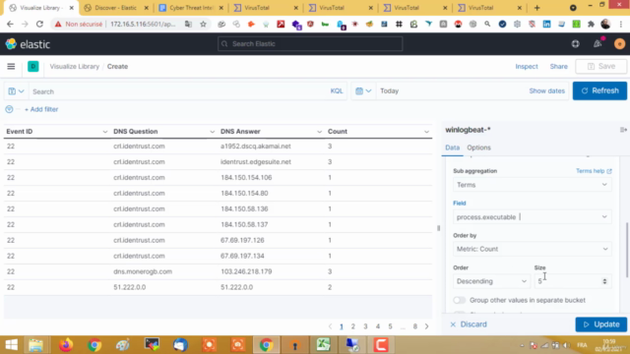Screen dimensions: 630x354
Task: Go to page 2 of results
Action: pyautogui.click(x=353, y=326)
